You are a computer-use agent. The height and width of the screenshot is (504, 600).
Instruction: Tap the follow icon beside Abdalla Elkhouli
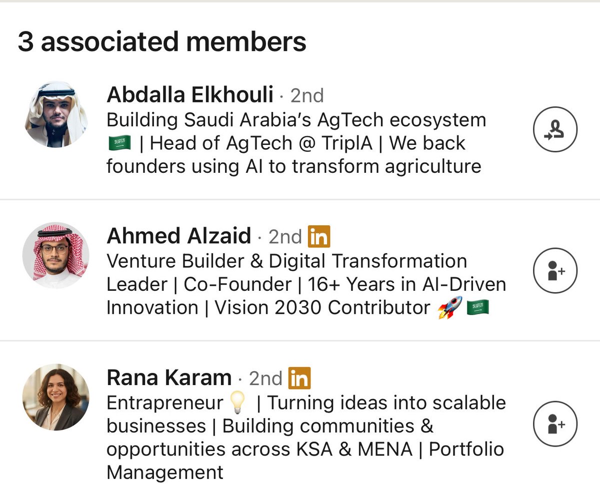click(x=555, y=129)
